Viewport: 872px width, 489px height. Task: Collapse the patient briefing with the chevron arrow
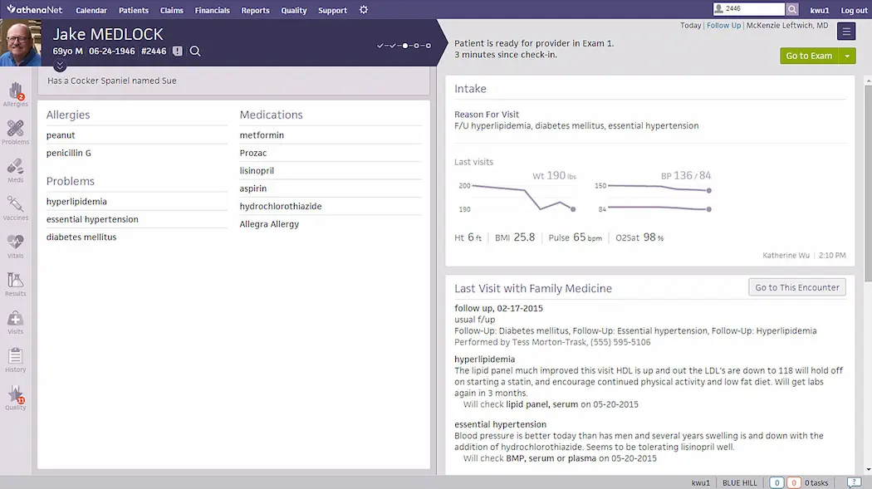coord(59,65)
